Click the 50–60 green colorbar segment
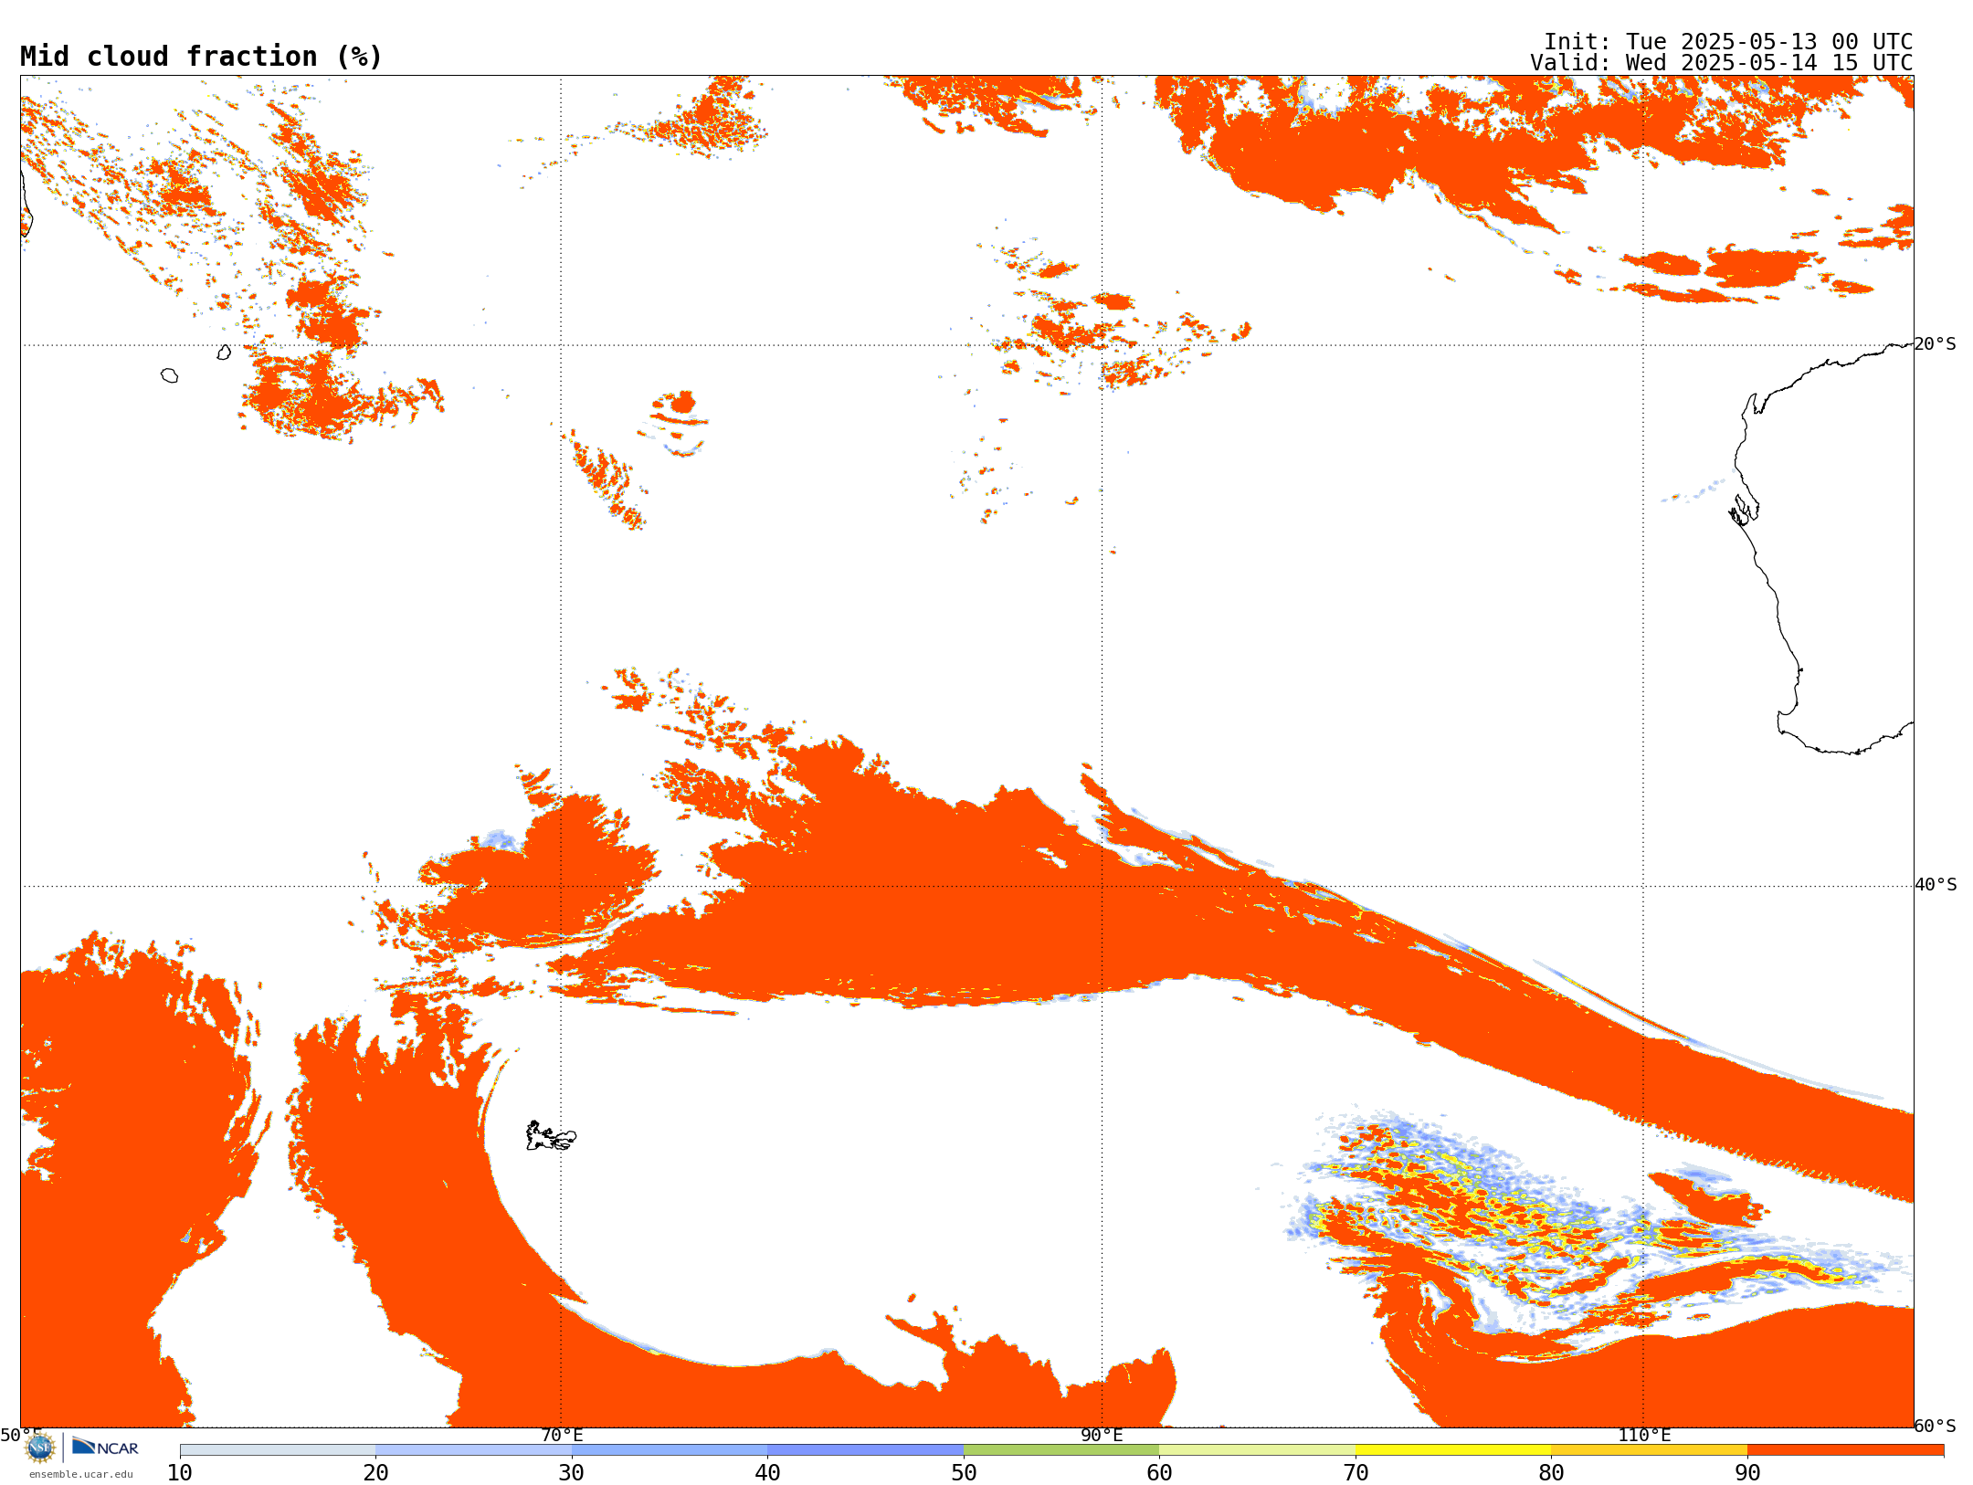Image resolution: width=1973 pixels, height=1485 pixels. (x=1061, y=1450)
